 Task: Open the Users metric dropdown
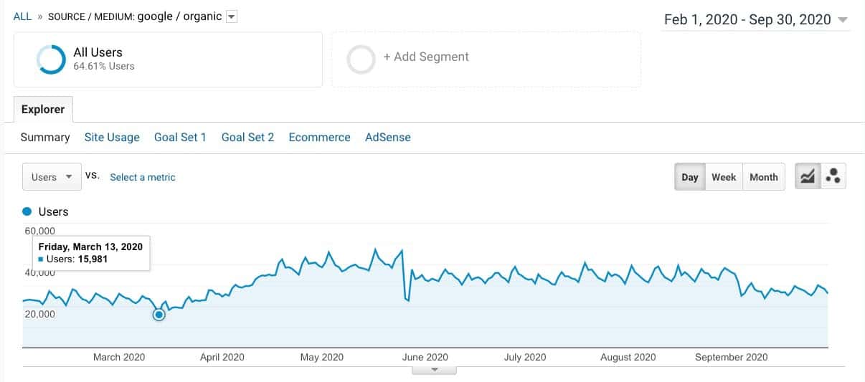(x=52, y=177)
